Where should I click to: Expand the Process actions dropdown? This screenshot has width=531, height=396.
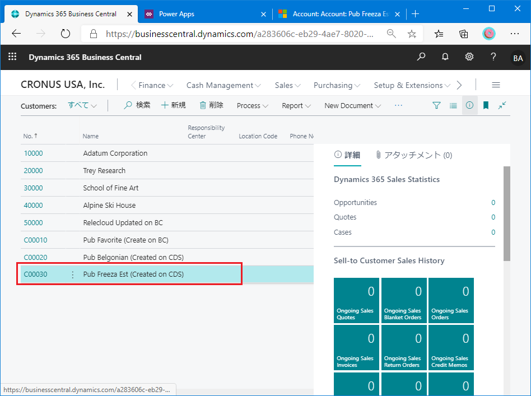(x=252, y=106)
